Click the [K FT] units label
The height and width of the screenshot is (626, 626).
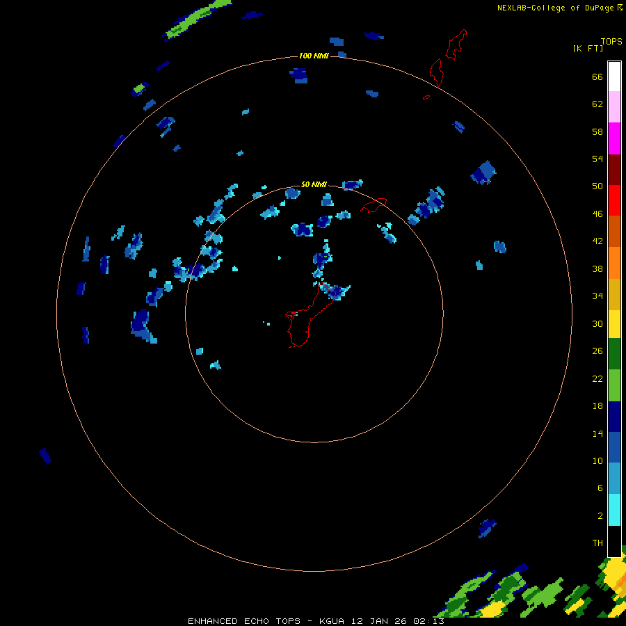tap(588, 48)
